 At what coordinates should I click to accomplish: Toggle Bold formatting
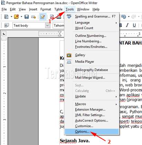(121, 25)
